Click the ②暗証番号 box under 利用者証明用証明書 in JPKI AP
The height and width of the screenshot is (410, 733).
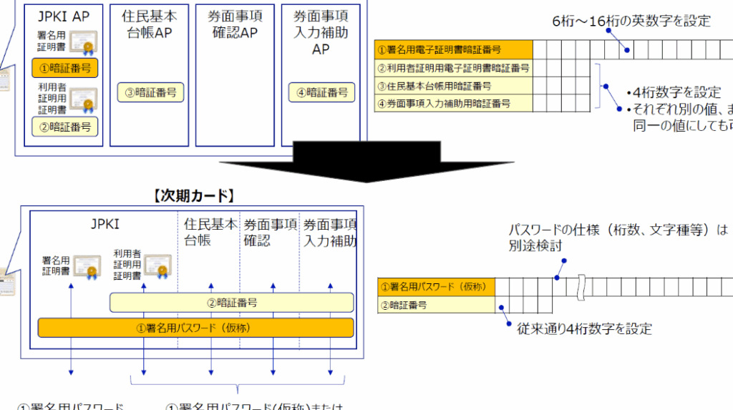[x=65, y=127]
